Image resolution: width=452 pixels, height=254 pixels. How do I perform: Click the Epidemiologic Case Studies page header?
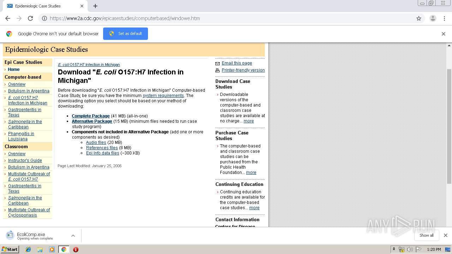pyautogui.click(x=47, y=49)
